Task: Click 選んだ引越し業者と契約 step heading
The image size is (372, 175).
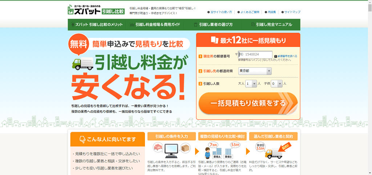Action: [x=273, y=136]
